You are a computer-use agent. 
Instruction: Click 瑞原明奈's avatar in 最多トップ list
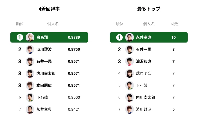click(130, 73)
